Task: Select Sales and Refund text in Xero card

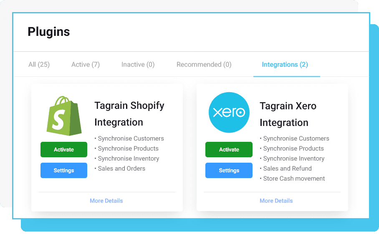Action: coord(288,169)
